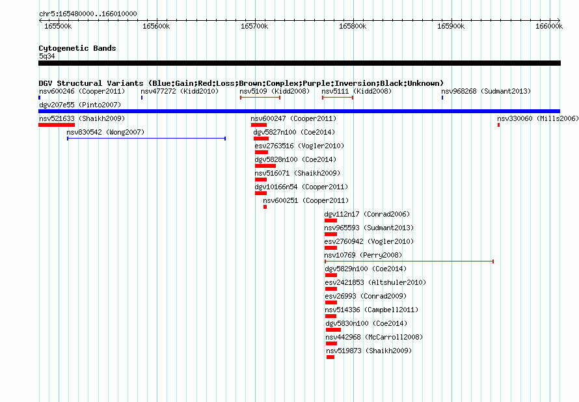The image size is (579, 402).
Task: Click the 165500k ruler position
Action: click(x=58, y=26)
